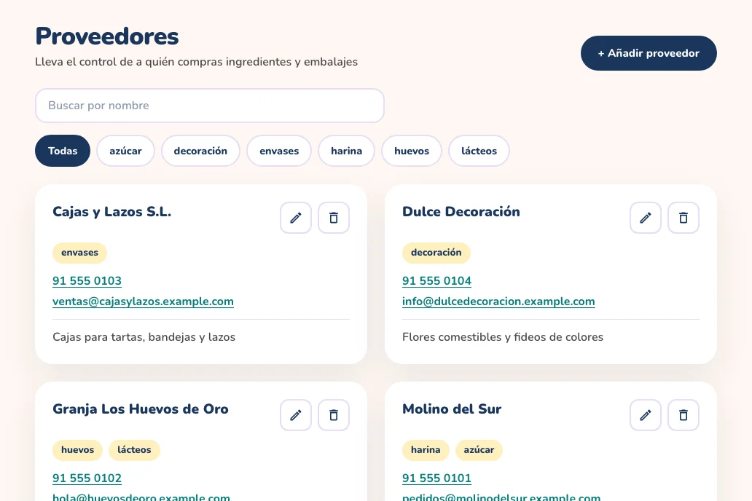
Task: Call phone number 91 555 0103
Action: (87, 281)
